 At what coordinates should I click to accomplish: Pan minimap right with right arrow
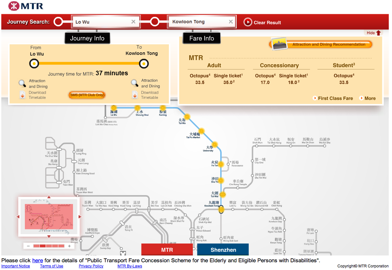coord(80,217)
